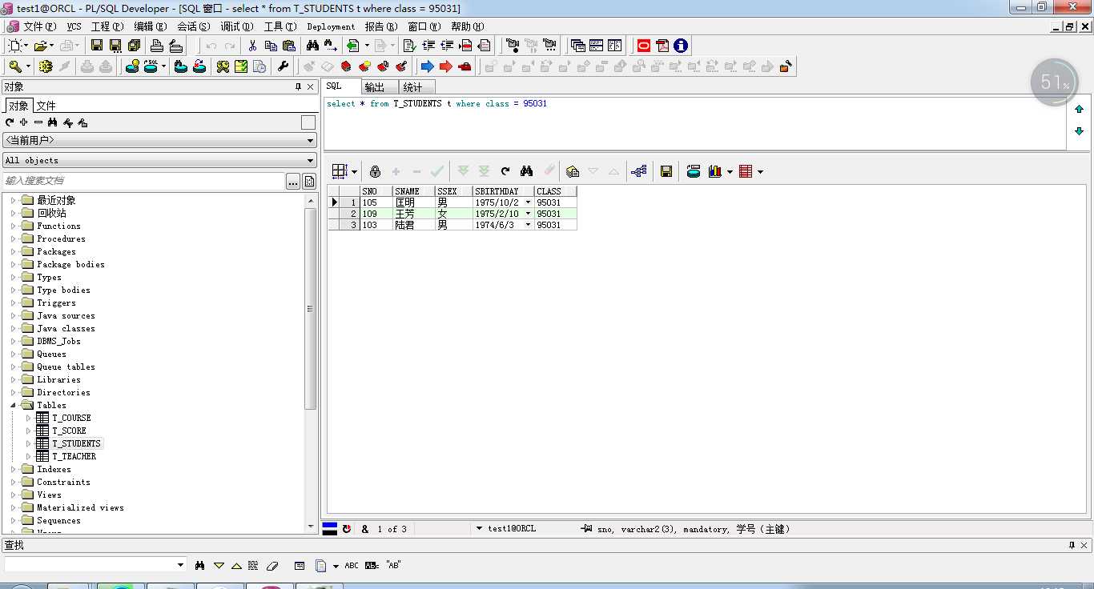
Task: Click the blue Commit arrow icon
Action: (428, 66)
